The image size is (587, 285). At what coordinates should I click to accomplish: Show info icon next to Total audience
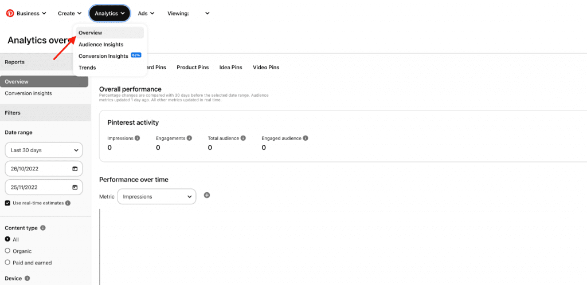pyautogui.click(x=243, y=138)
